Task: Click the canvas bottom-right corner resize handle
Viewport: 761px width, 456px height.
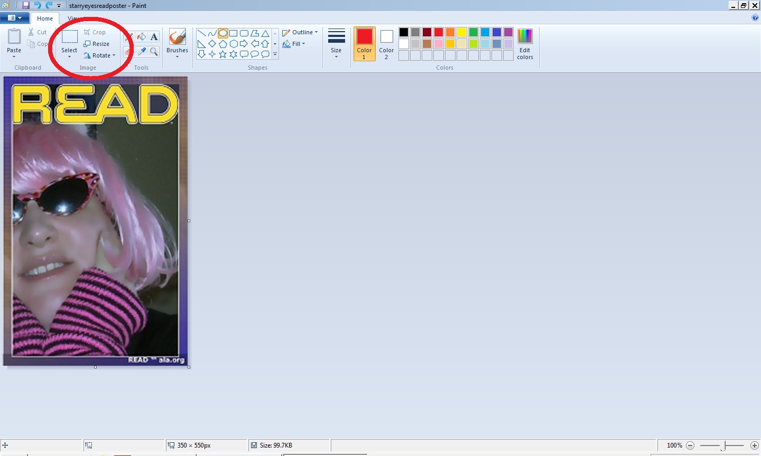Action: [x=189, y=367]
